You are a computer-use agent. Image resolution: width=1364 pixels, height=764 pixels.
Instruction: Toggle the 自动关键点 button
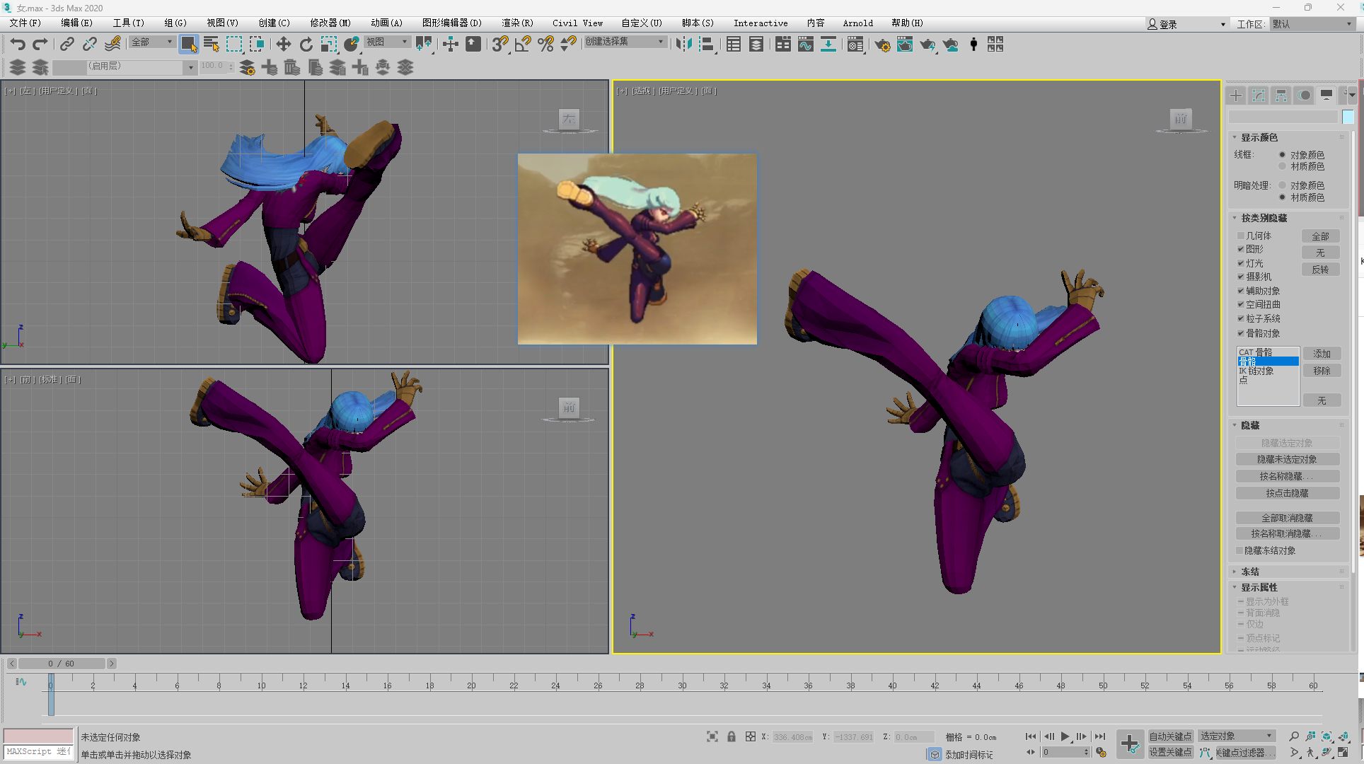(x=1170, y=736)
